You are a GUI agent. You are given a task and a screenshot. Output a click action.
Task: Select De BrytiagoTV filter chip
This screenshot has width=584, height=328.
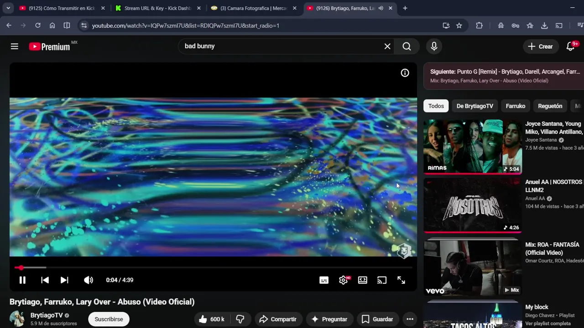point(474,106)
